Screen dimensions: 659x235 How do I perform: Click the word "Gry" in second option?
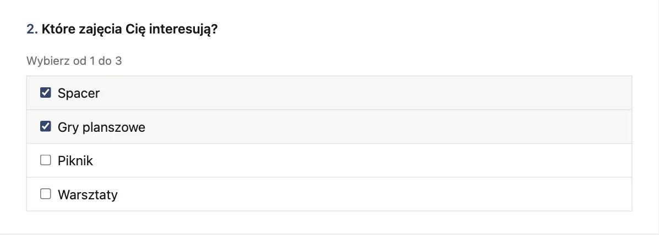[x=68, y=127]
